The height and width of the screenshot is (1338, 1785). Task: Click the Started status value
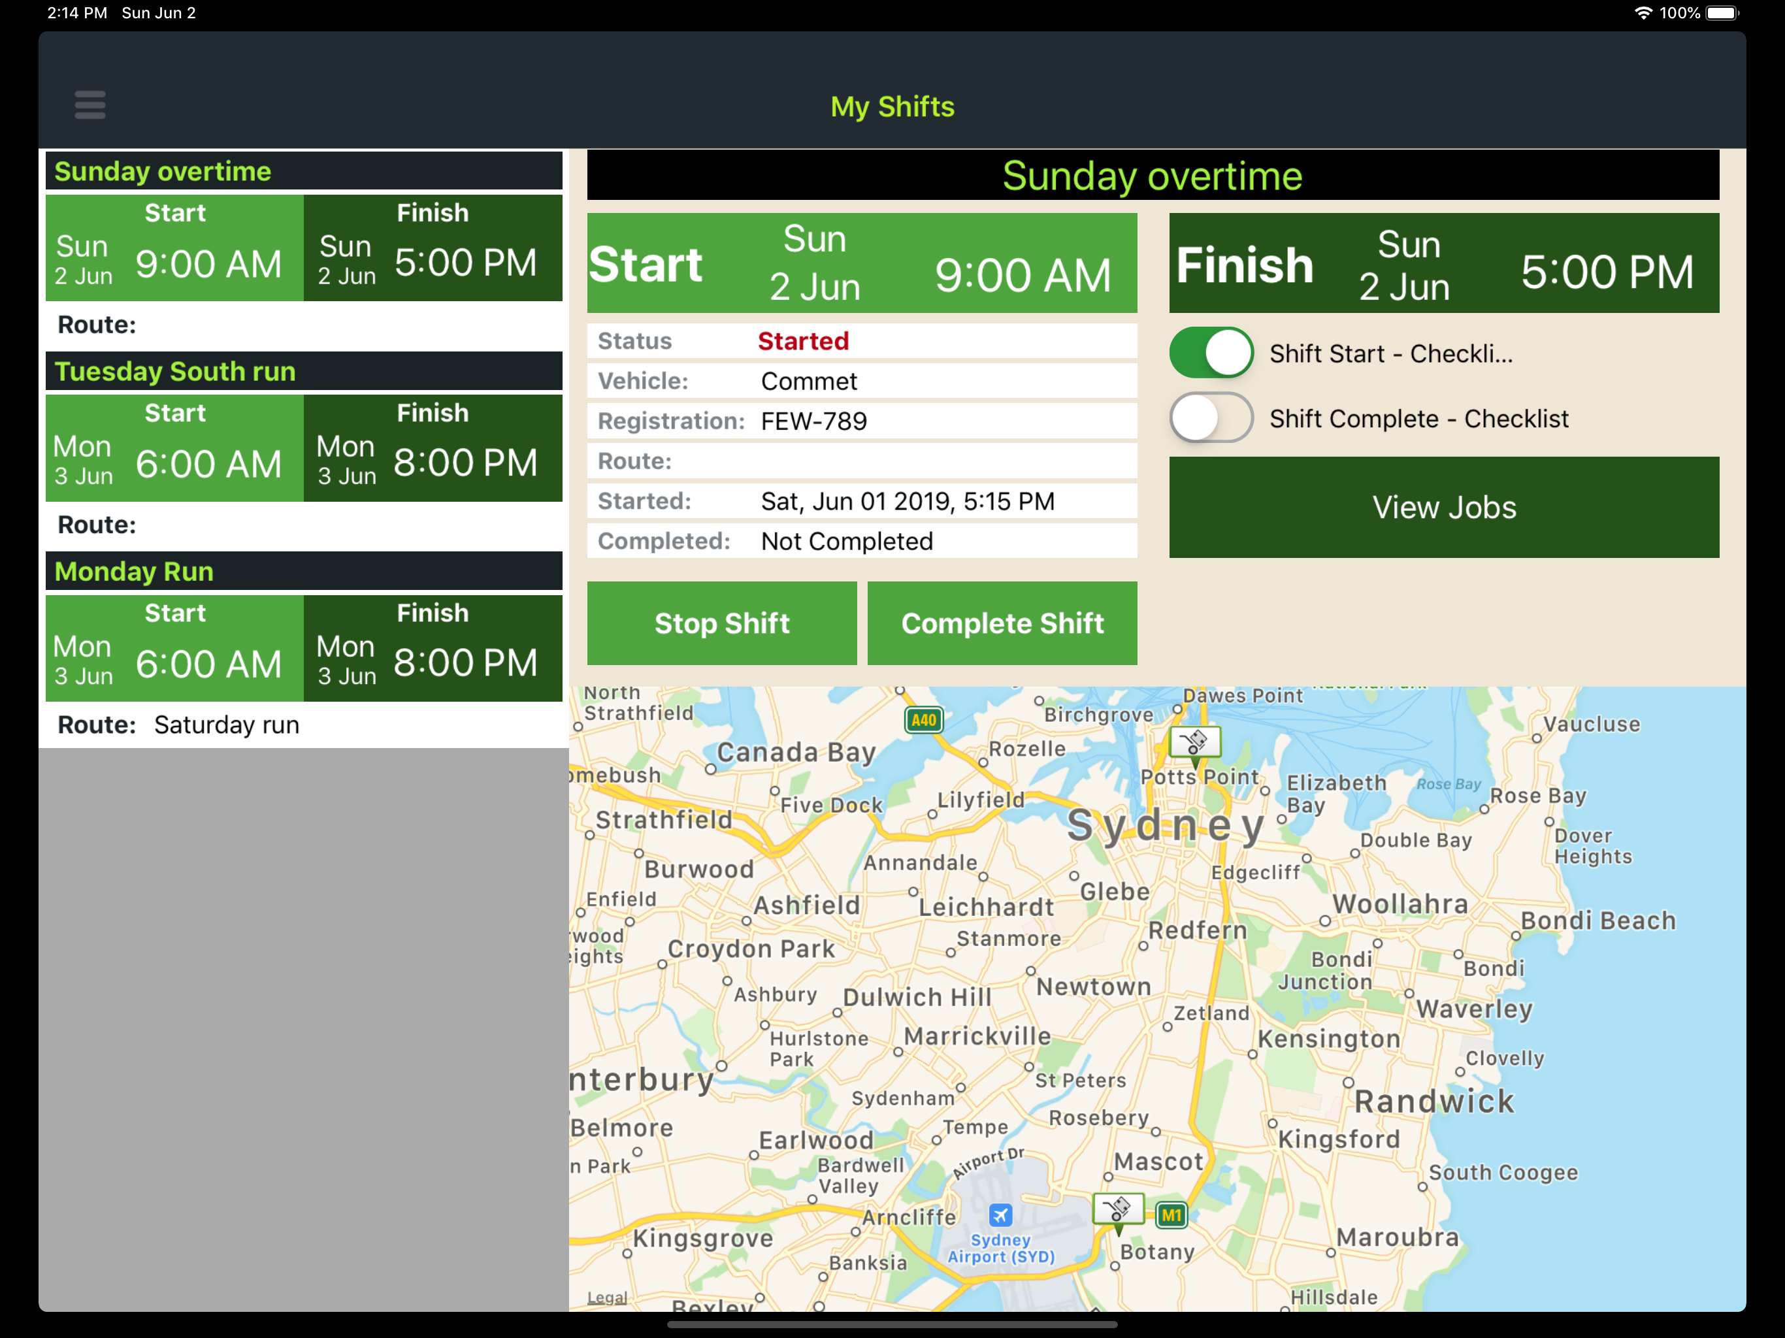(x=803, y=341)
